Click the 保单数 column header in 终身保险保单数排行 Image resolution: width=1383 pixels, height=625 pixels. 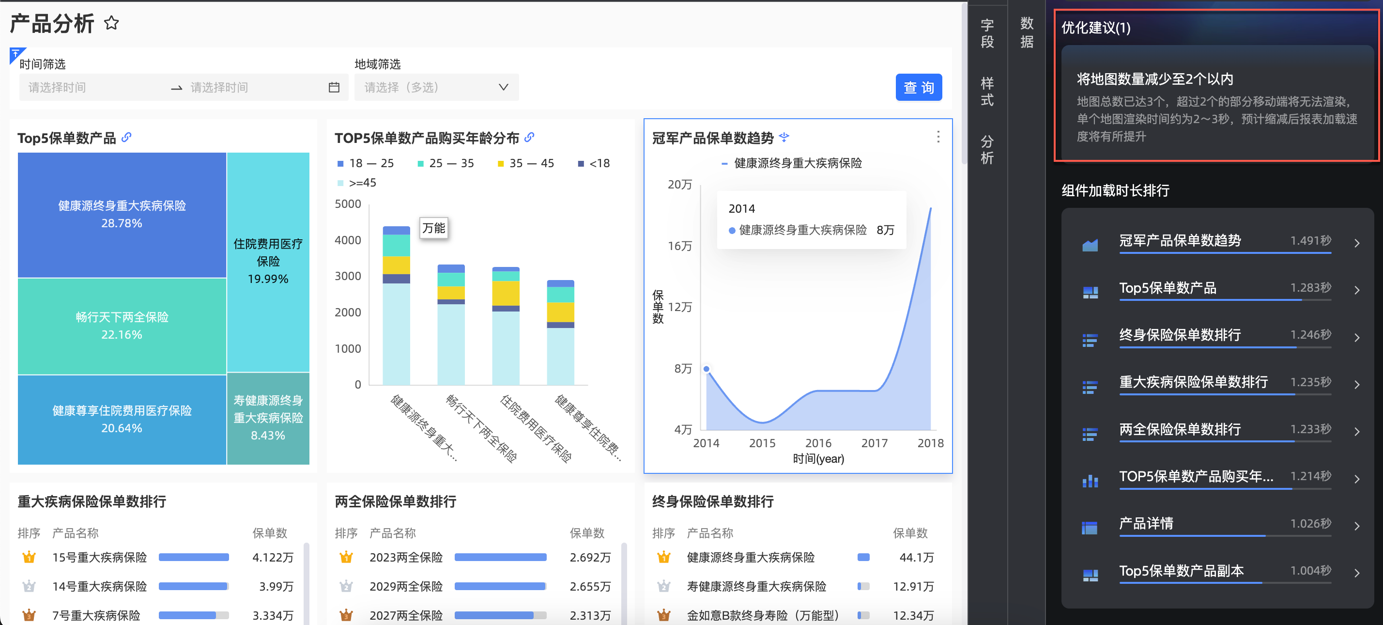909,532
